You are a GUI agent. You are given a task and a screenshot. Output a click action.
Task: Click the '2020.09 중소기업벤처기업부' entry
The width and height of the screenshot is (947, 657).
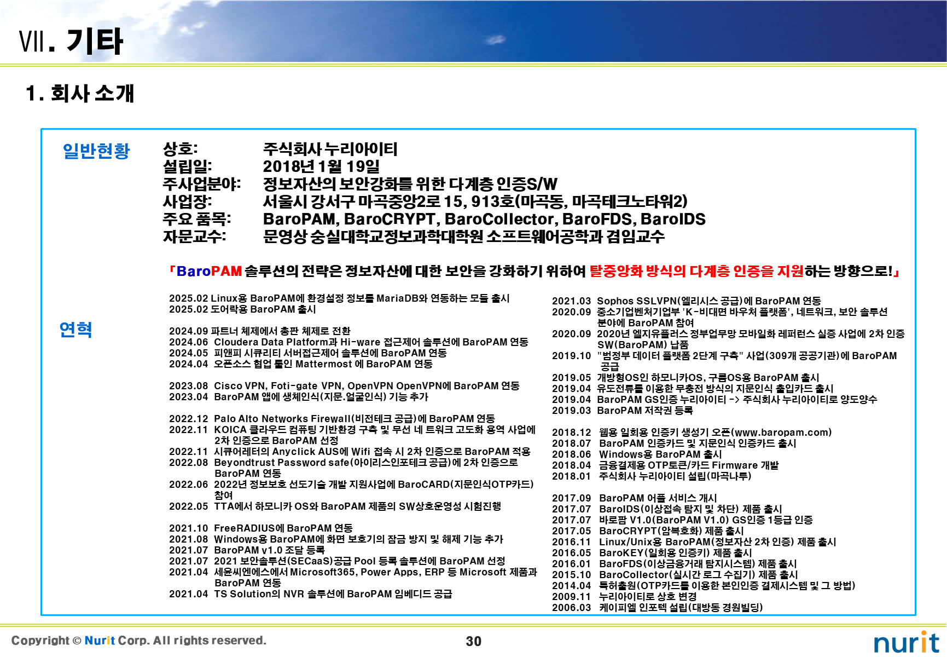[720, 318]
